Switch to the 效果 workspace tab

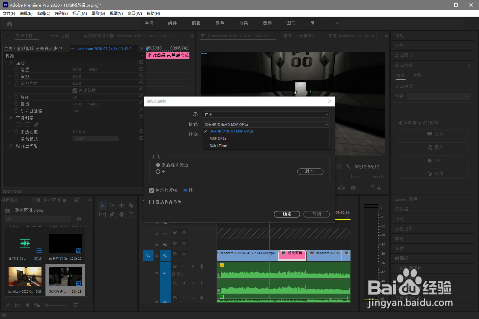click(243, 23)
